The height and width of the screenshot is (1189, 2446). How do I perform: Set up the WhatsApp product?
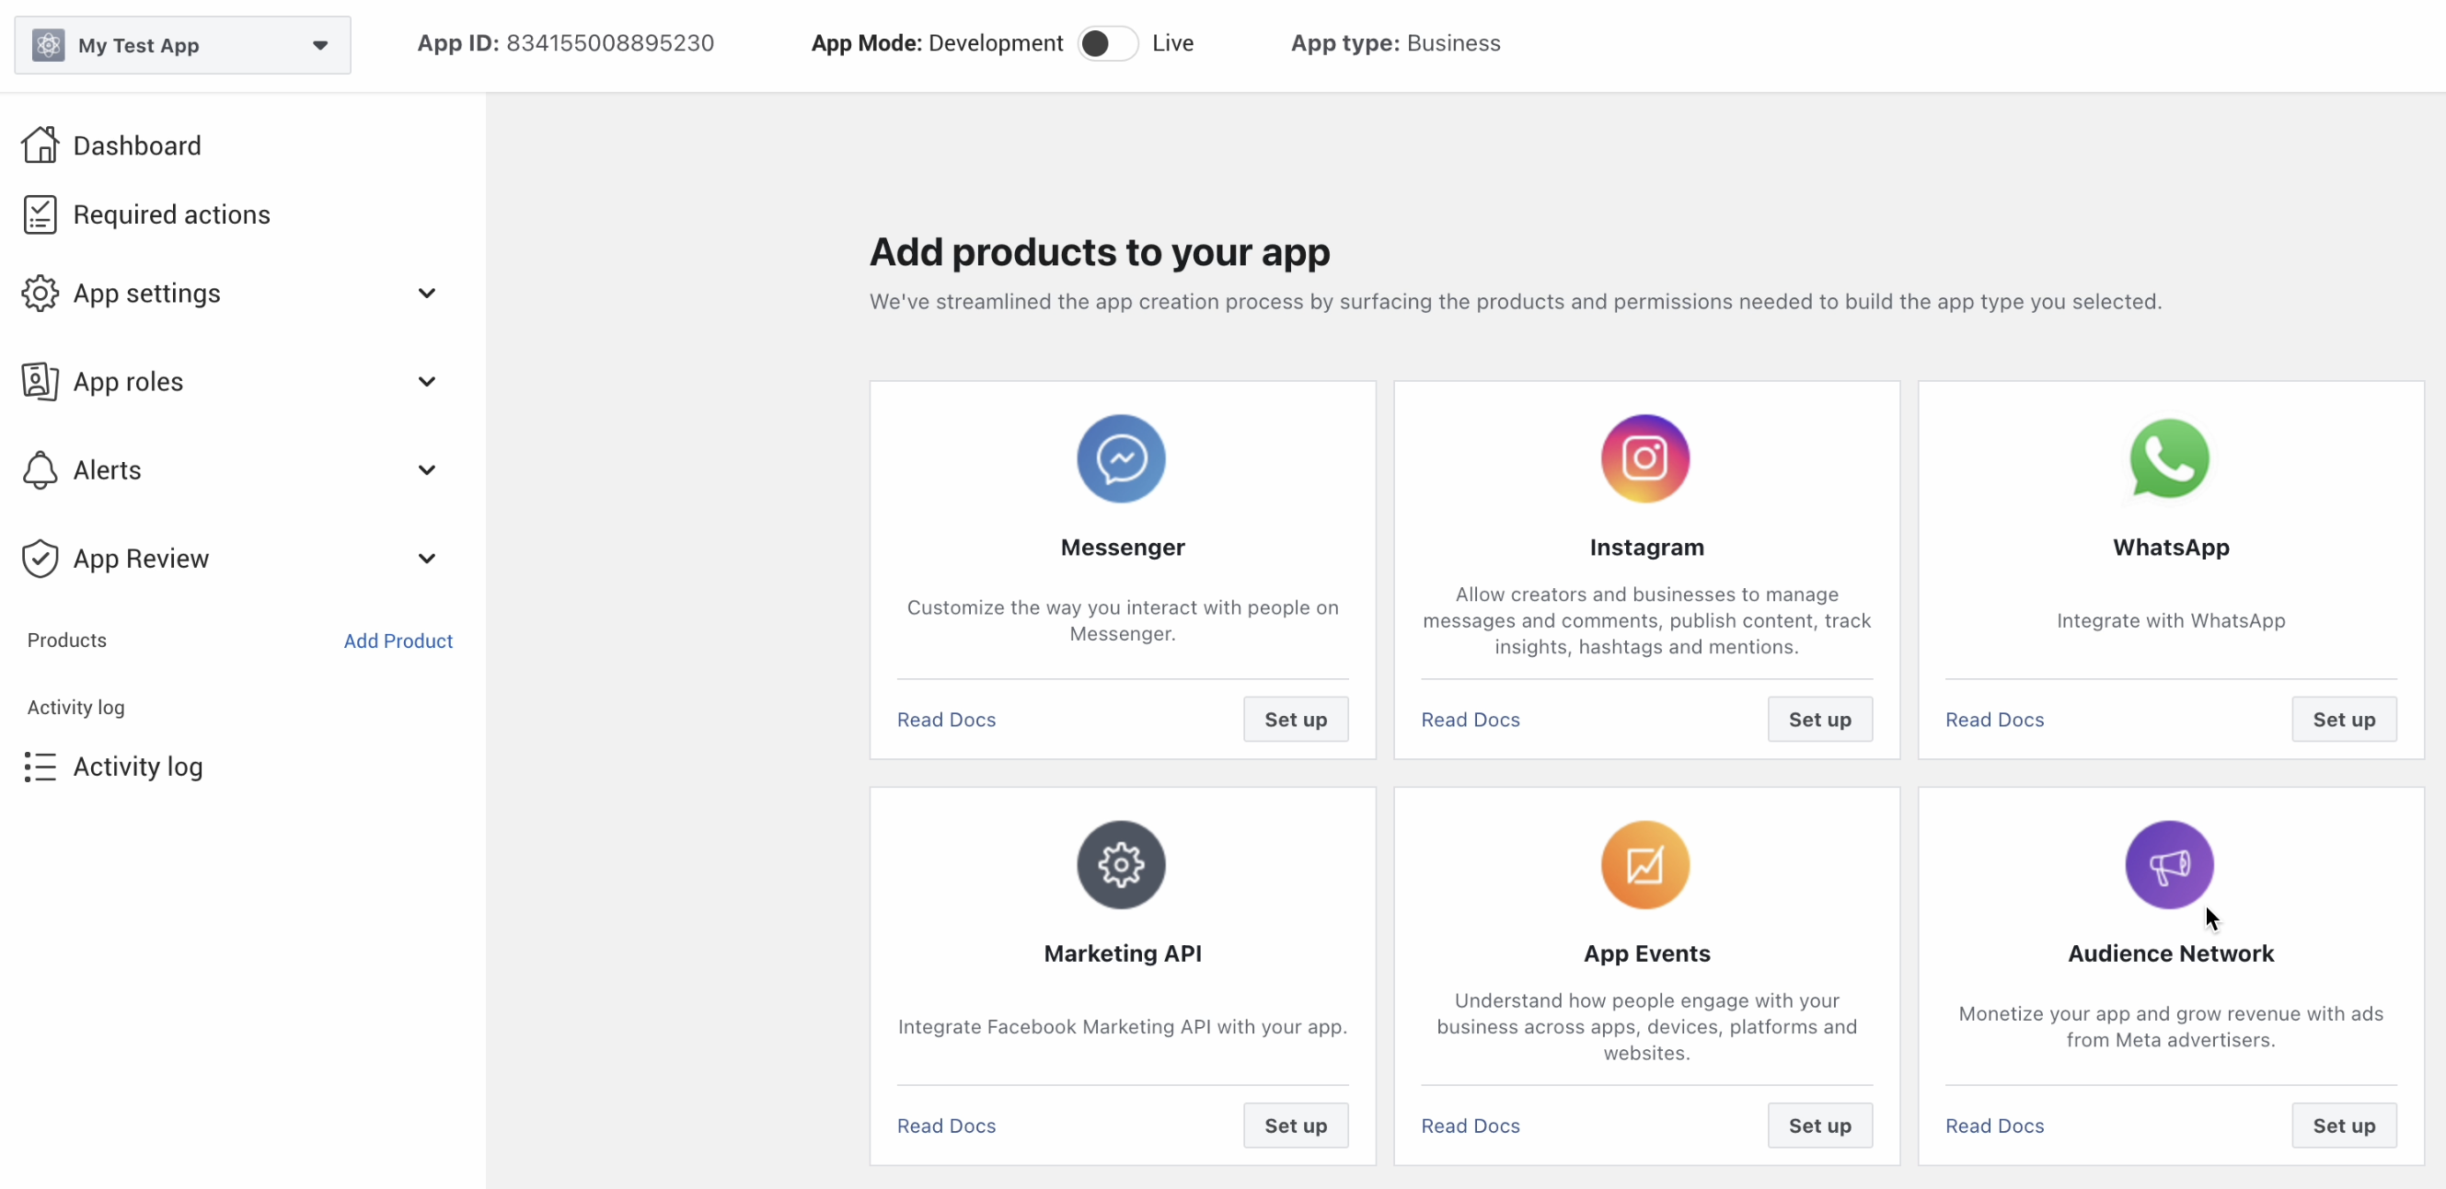click(x=2345, y=720)
